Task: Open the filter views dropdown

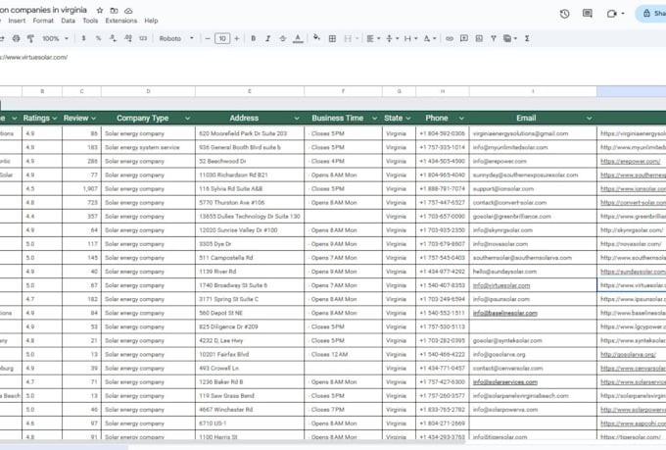Action: 509,38
